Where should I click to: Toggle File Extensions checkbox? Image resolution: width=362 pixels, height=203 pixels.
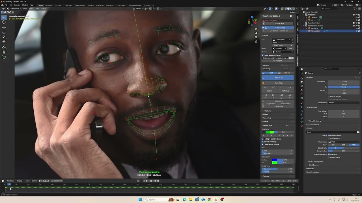click(329, 136)
